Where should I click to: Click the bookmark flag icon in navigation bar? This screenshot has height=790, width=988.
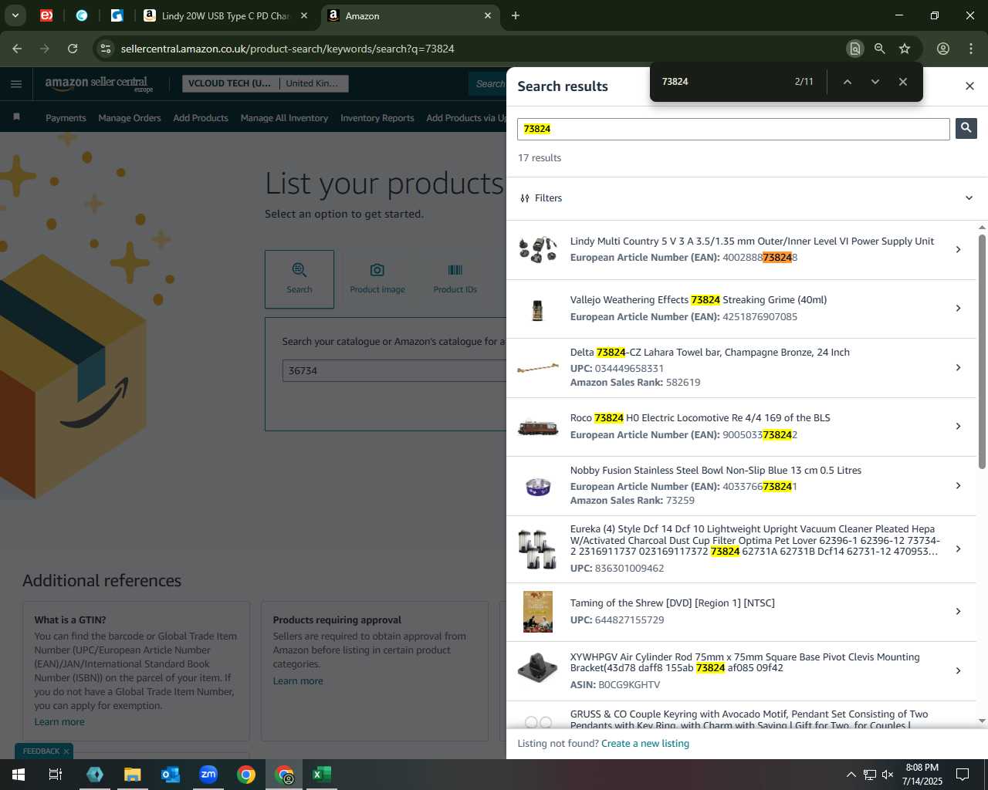(16, 117)
